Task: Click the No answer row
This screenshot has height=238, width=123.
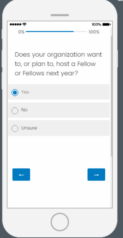Action: [x=59, y=110]
